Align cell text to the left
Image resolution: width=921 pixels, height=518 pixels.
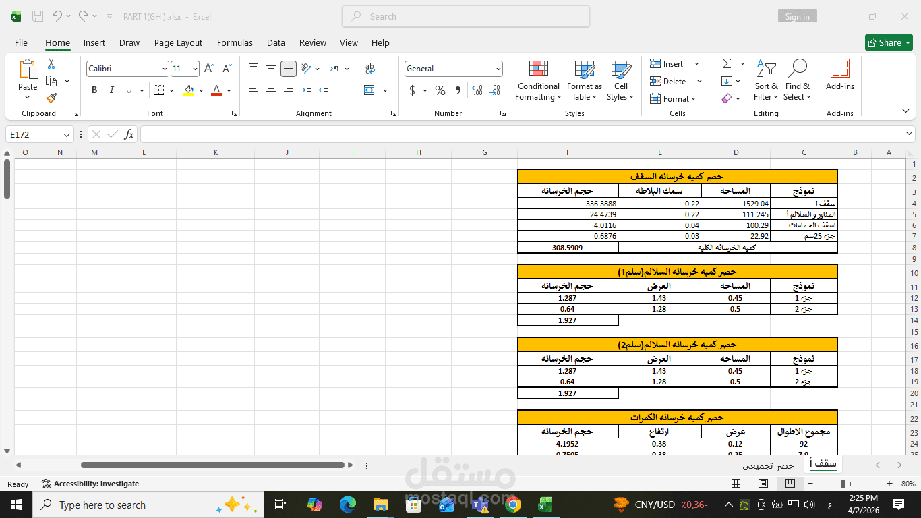point(254,90)
